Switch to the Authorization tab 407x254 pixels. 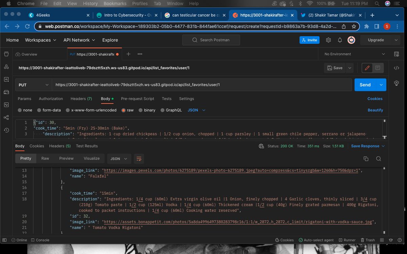51,99
